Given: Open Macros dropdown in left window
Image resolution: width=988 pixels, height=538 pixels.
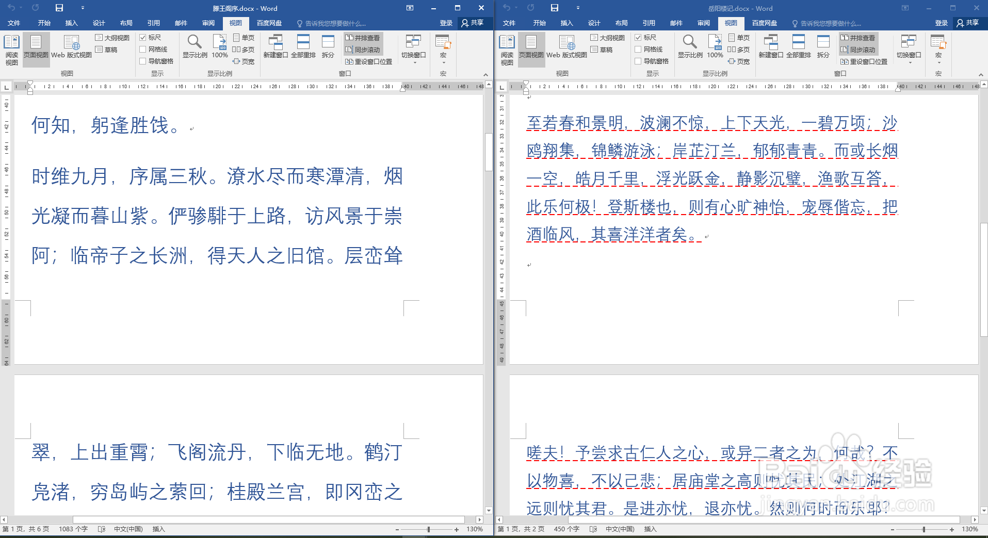Looking at the screenshot, I should [443, 49].
